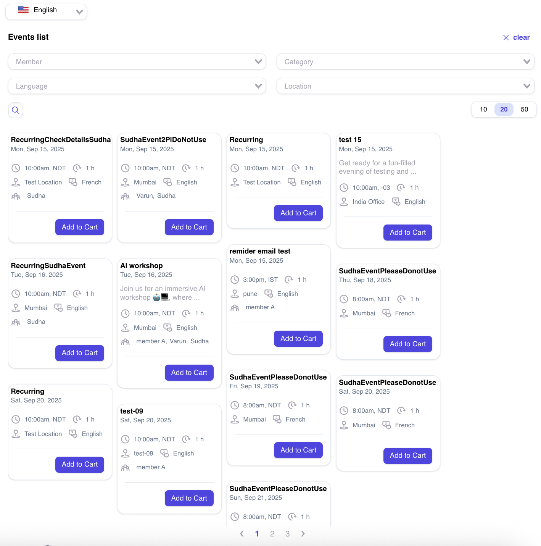Image resolution: width=541 pixels, height=546 pixels.
Task: Open the test 15 event title
Action: click(350, 140)
